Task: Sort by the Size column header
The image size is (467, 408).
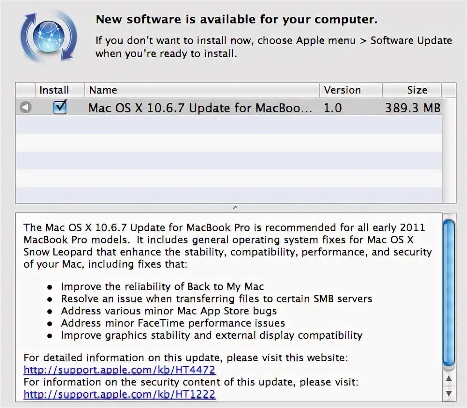Action: pos(412,90)
